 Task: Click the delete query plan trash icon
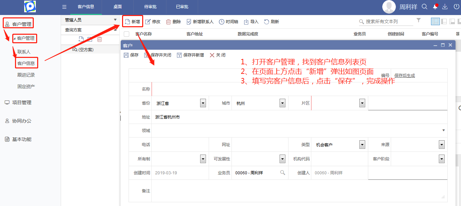(x=100, y=39)
